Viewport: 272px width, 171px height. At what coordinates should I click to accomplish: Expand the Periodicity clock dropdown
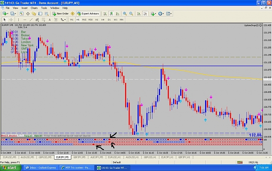point(163,14)
